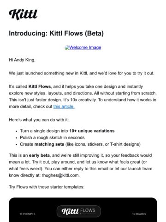Click the Hi Andy King greeting
Viewport: 166px width, 222px height.
coord(22,60)
